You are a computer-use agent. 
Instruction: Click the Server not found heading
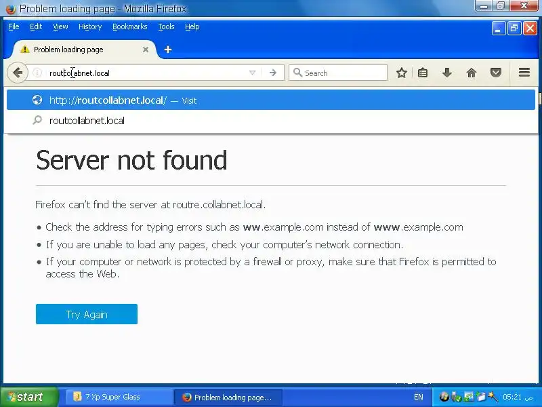click(x=131, y=160)
